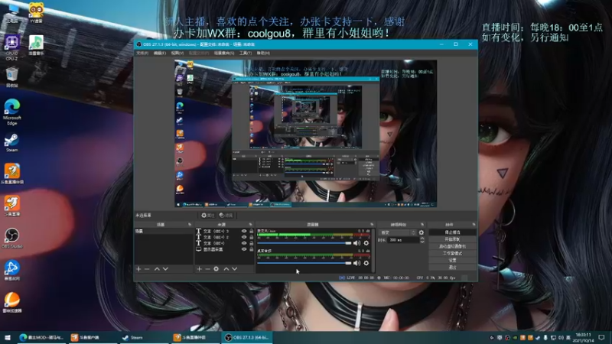
Task: Open Steam desktop shortcut
Action: tap(11, 142)
